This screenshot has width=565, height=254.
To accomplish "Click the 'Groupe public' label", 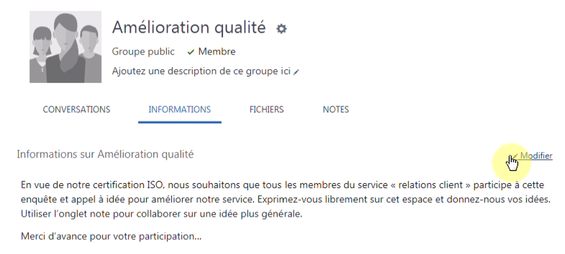I will 143,52.
